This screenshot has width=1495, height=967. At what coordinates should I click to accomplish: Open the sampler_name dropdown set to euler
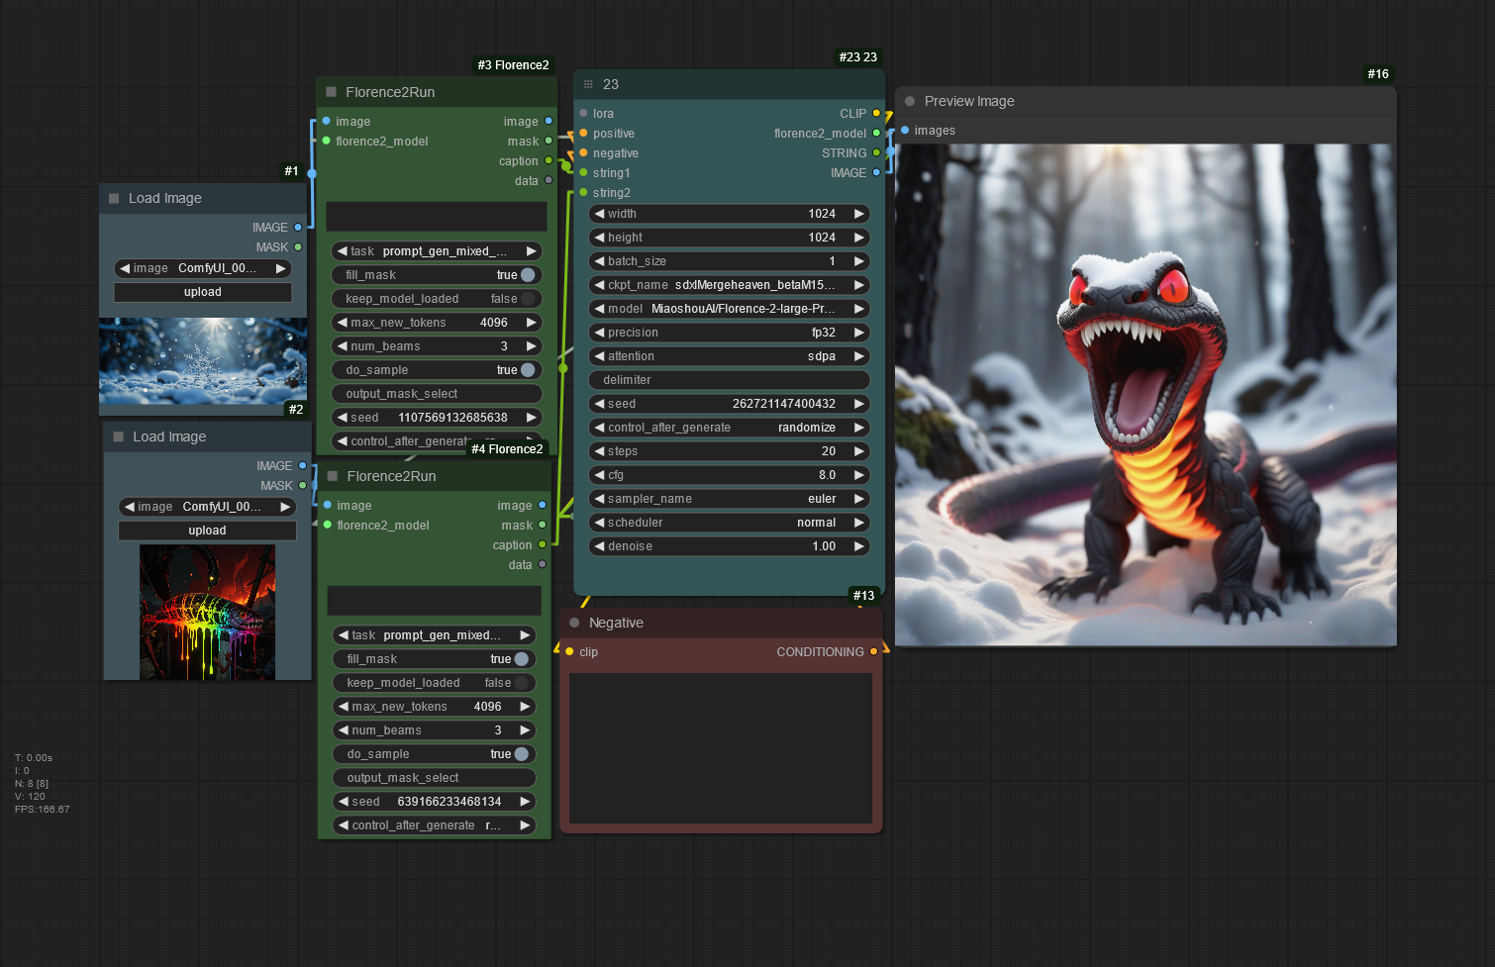pos(729,499)
